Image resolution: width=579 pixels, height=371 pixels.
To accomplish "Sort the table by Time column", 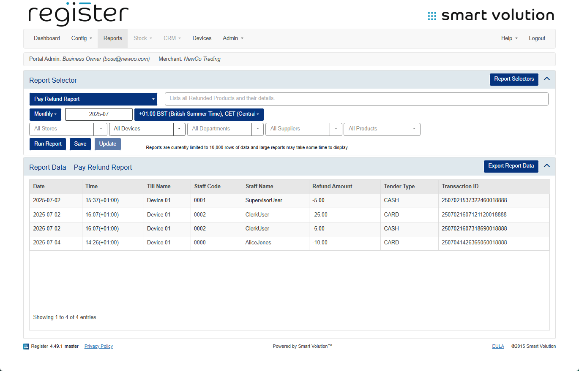I will click(x=113, y=187).
